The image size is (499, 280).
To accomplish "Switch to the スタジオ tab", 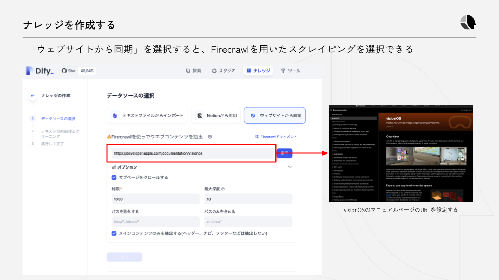I will [x=224, y=71].
